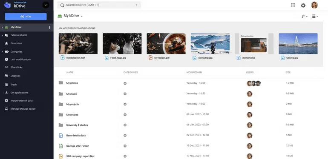
Task: Add category to My photos
Action: [125, 83]
